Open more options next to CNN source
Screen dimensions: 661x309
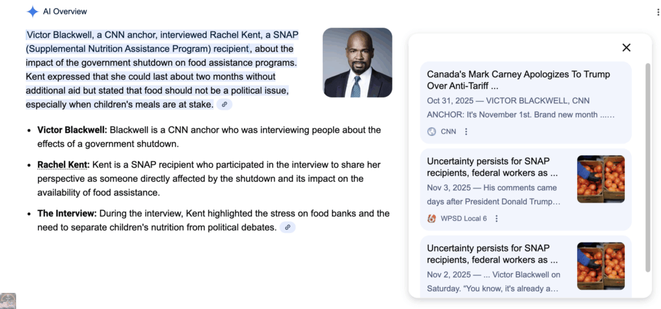pos(466,132)
